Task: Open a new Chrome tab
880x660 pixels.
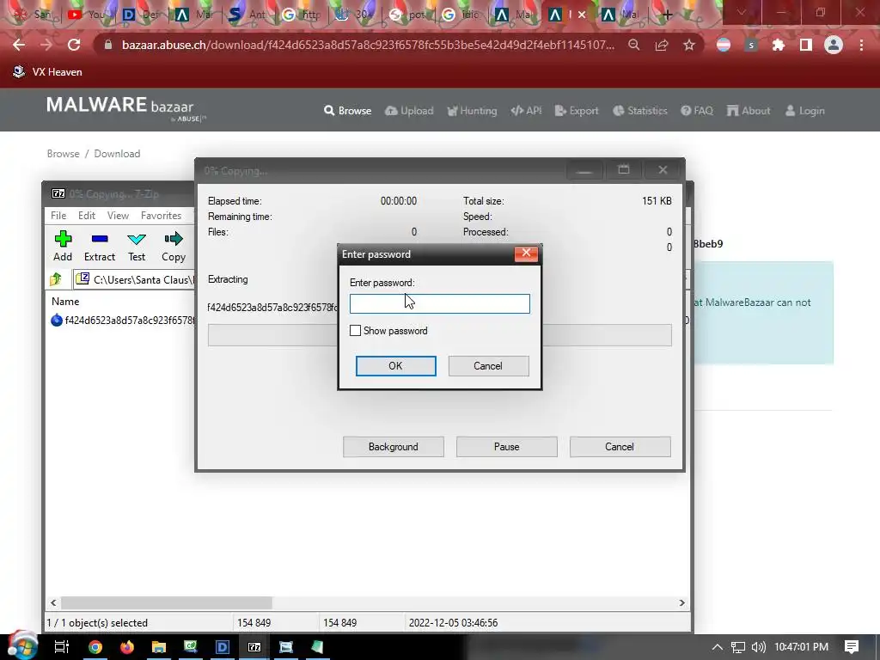Action: pyautogui.click(x=667, y=15)
